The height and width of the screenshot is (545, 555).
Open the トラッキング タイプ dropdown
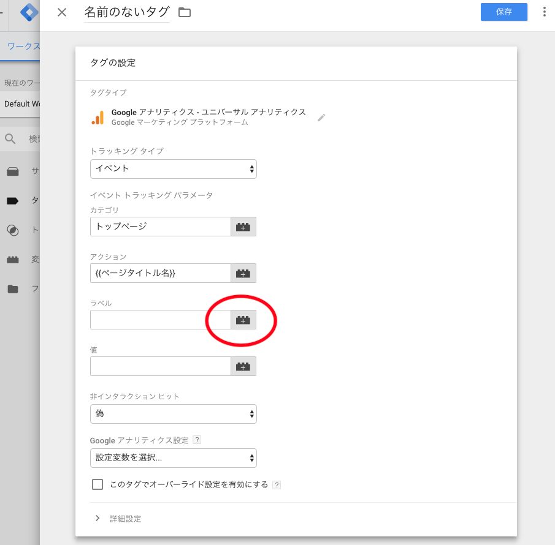point(174,169)
